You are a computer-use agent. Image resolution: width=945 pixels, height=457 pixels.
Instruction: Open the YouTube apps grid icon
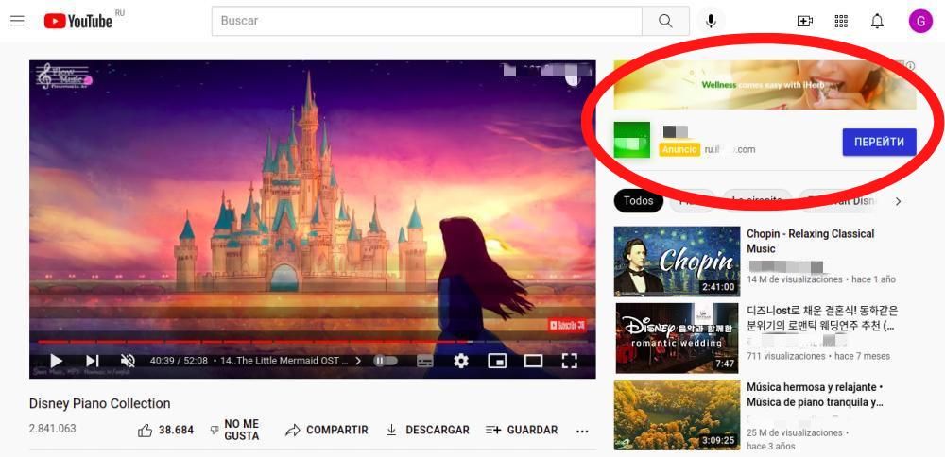(x=841, y=21)
